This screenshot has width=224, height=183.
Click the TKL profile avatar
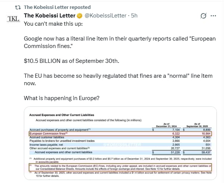coord(13,19)
